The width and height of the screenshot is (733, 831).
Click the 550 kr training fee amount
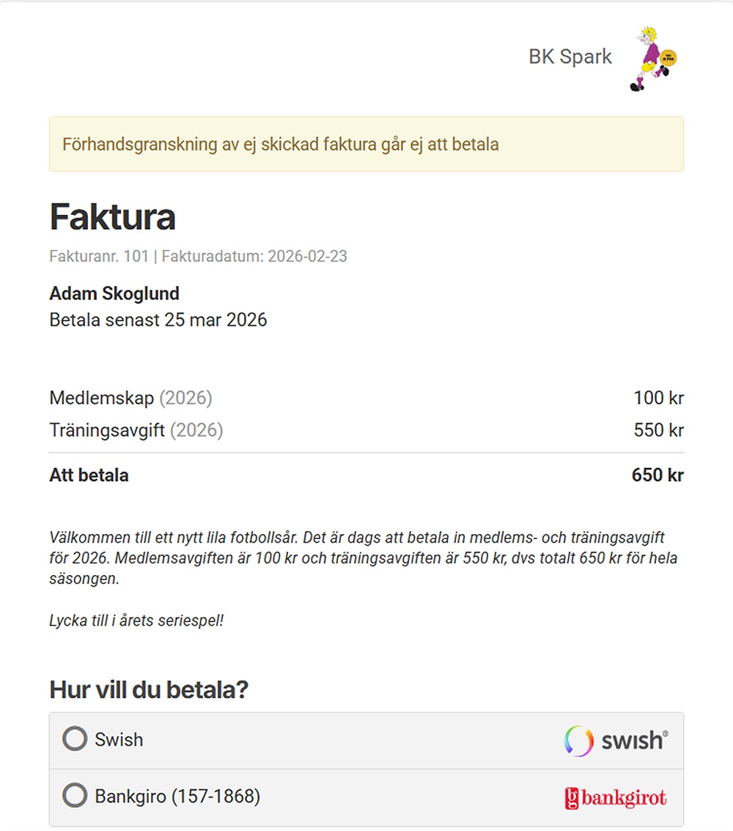tap(658, 431)
